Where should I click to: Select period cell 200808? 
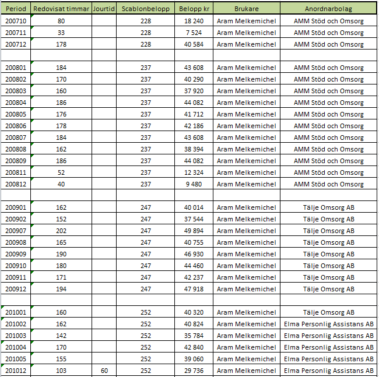click(x=16, y=149)
